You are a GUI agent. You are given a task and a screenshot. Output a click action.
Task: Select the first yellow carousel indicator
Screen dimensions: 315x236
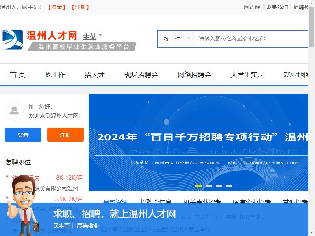198,186
